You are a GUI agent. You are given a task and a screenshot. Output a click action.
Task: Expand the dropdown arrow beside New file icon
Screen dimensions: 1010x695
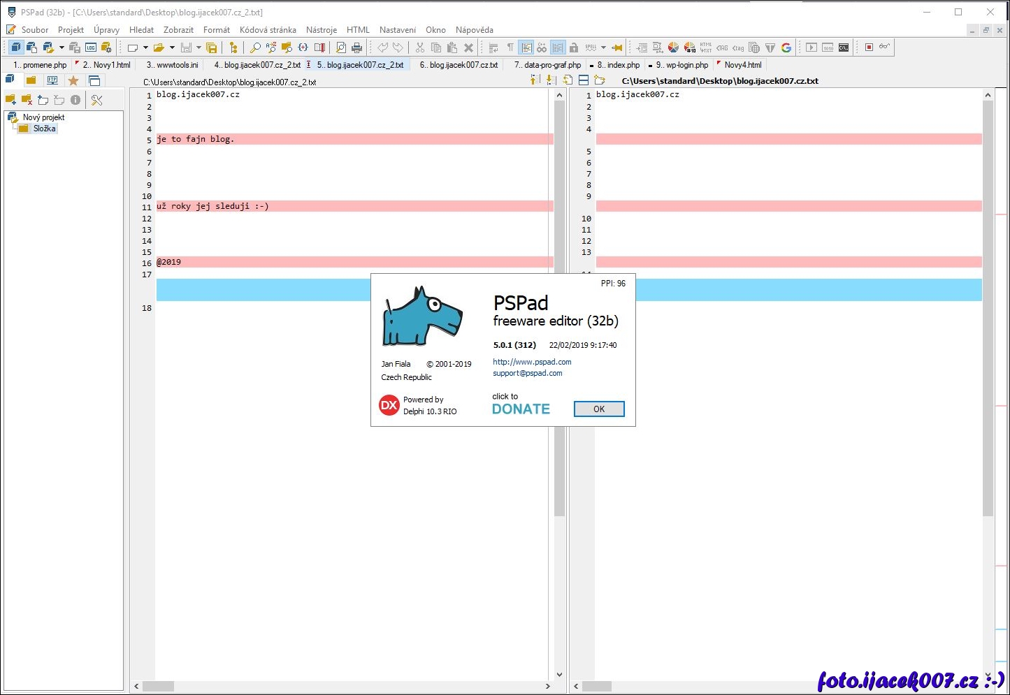145,47
